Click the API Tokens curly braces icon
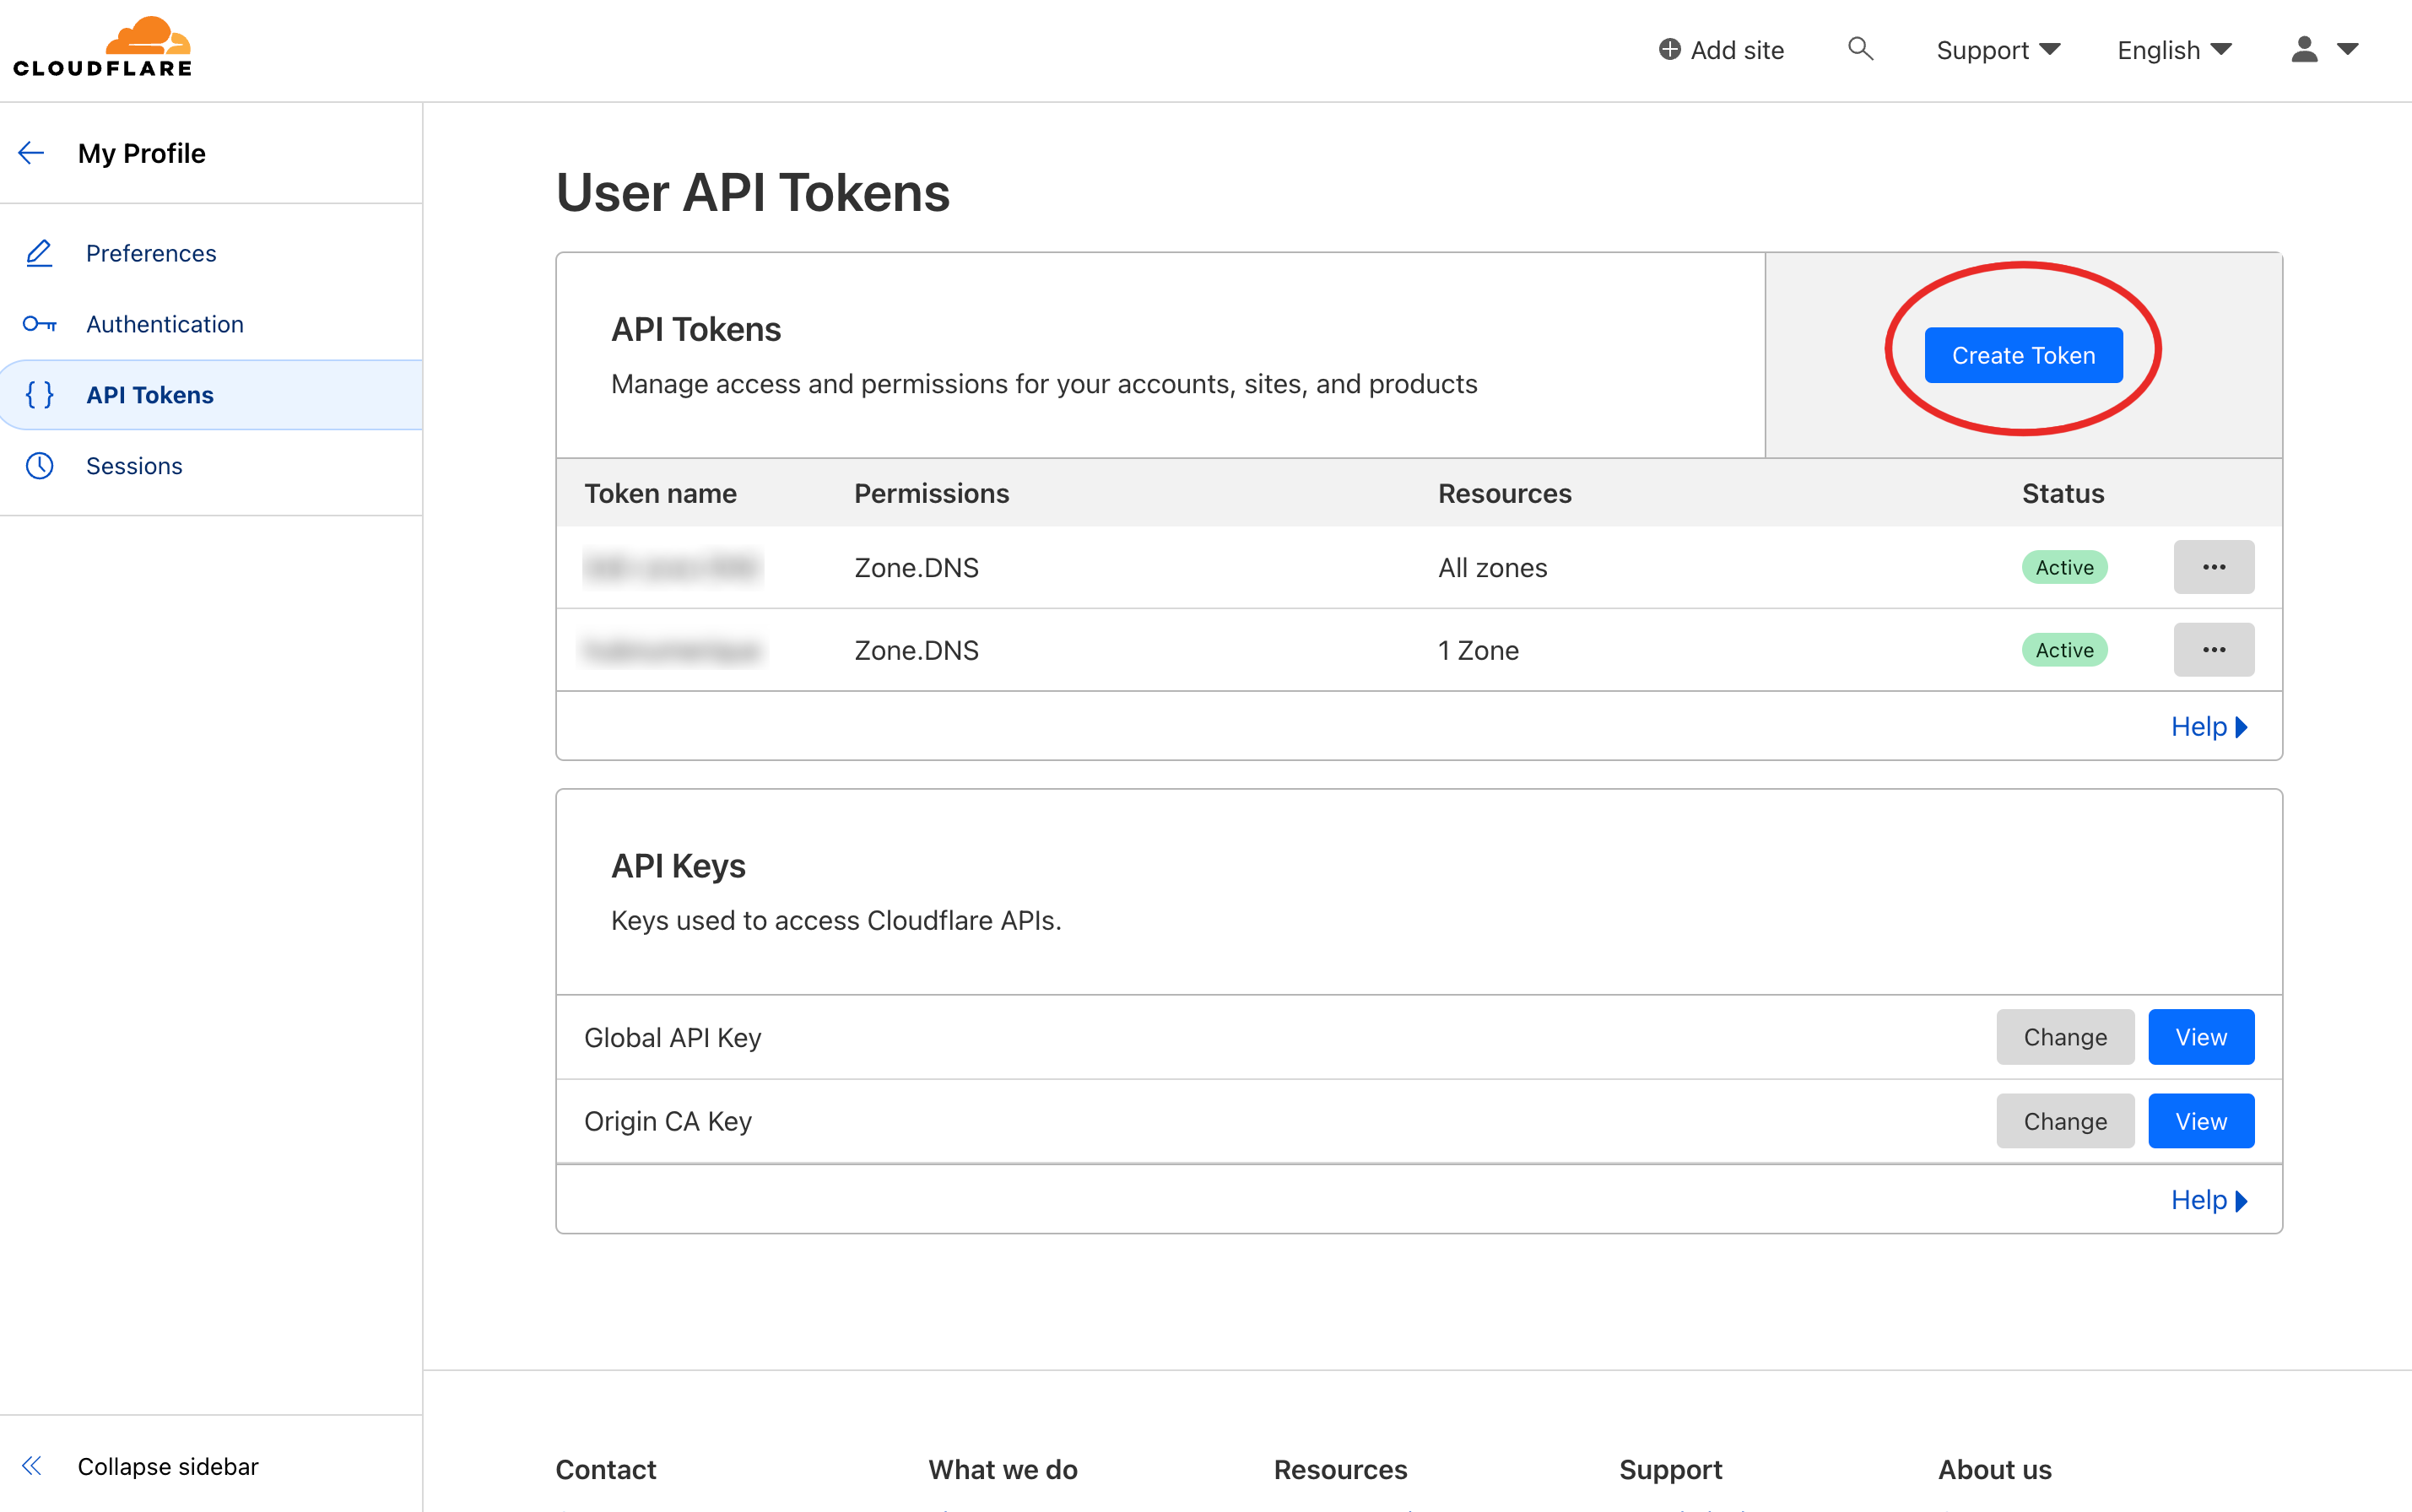This screenshot has height=1512, width=2412. click(39, 395)
